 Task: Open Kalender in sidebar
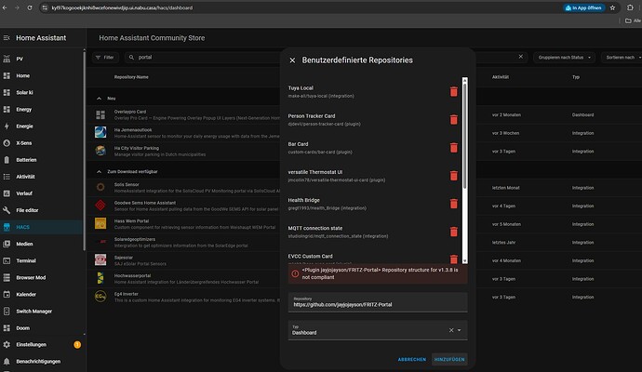point(42,294)
